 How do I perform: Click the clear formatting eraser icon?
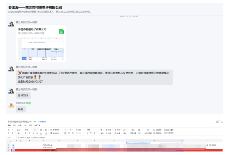pyautogui.click(x=12, y=133)
